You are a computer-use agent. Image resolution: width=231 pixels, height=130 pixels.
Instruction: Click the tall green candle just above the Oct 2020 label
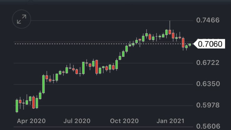[117, 64]
